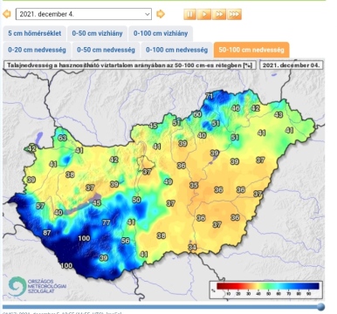View the 0-100 cm nedvesség map

[176, 50]
